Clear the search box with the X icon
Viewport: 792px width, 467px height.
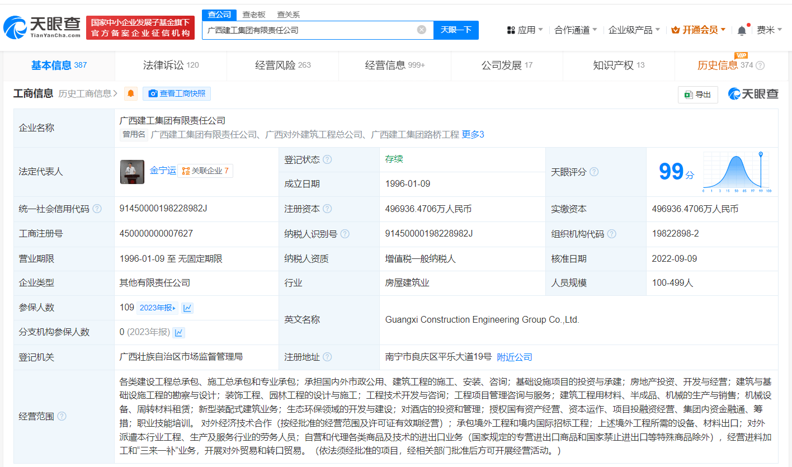point(422,30)
